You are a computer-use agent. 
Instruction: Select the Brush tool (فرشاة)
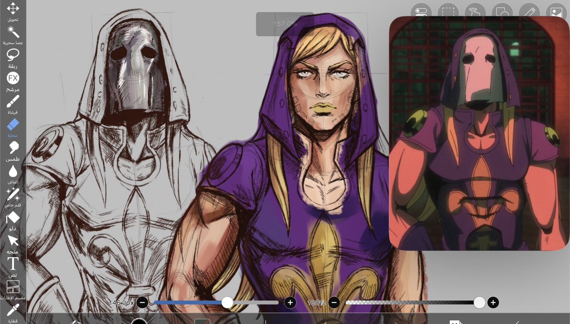13,104
